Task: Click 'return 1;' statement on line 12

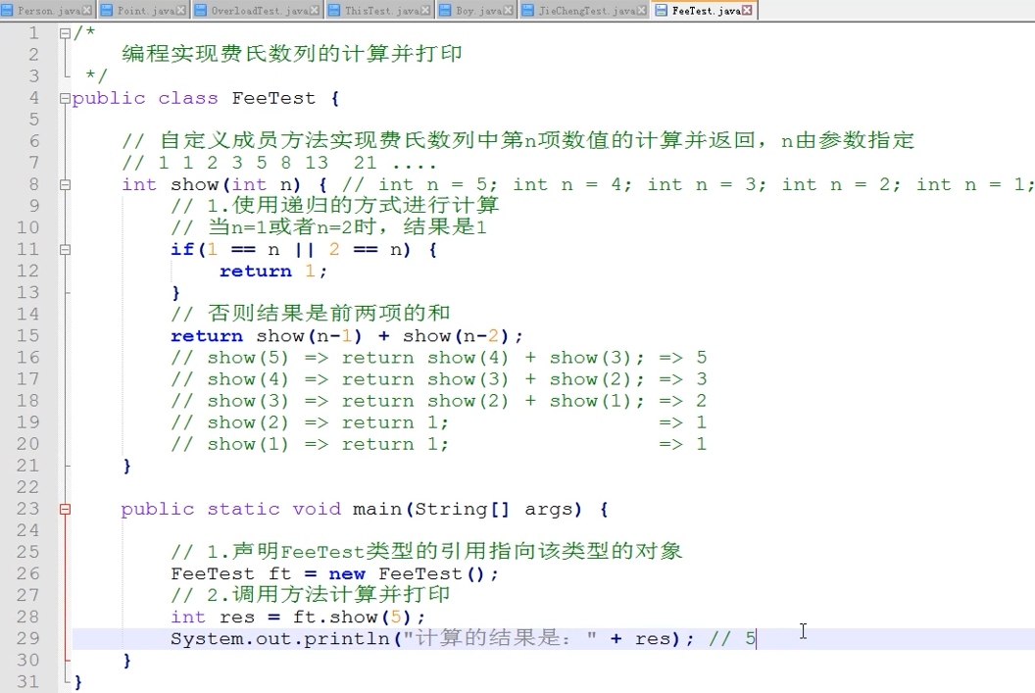Action: point(273,272)
